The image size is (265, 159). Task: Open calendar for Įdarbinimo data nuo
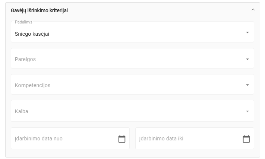tap(122, 139)
